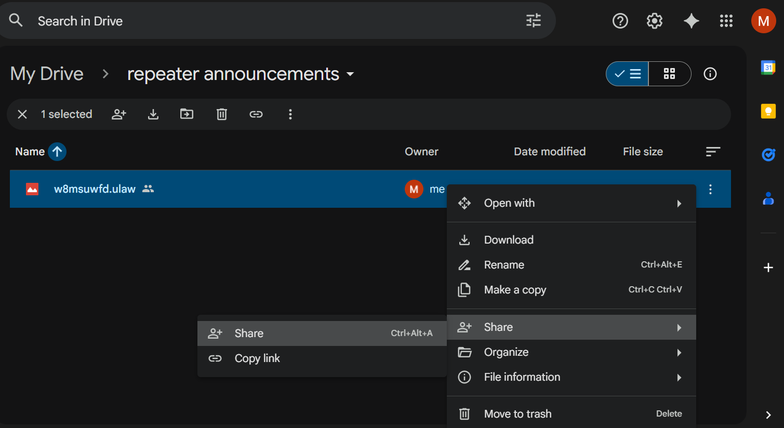Open Google Tasks side panel icon

click(768, 155)
